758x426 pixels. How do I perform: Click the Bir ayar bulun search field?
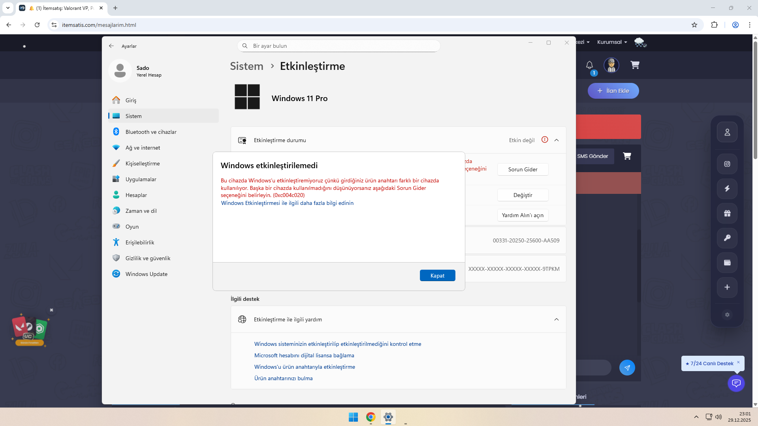[x=339, y=46]
